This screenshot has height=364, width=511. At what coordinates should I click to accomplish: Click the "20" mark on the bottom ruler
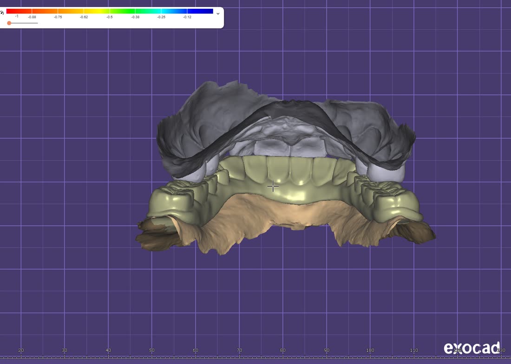tap(21, 351)
